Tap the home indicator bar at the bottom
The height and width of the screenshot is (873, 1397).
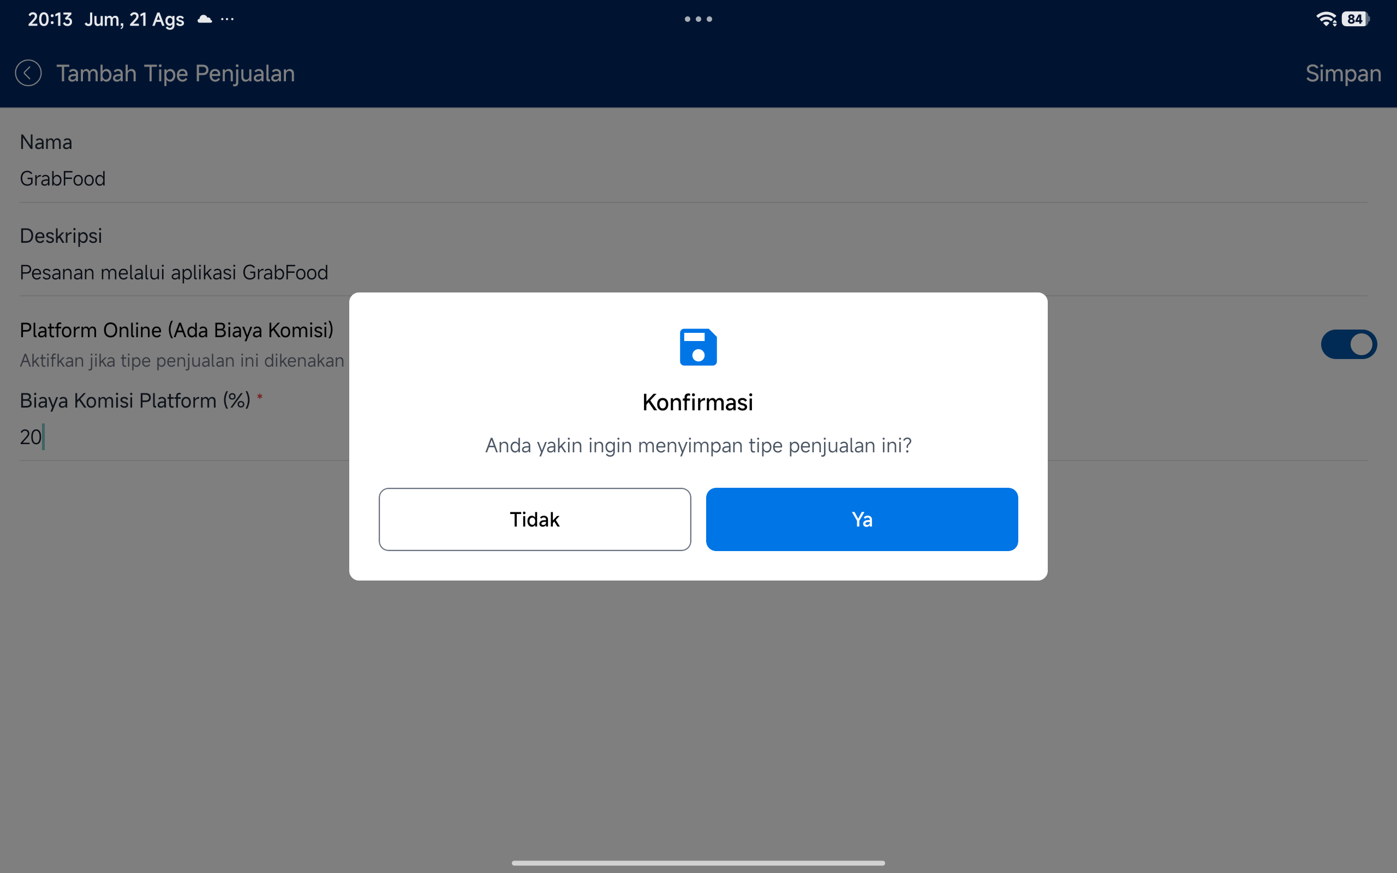click(698, 863)
